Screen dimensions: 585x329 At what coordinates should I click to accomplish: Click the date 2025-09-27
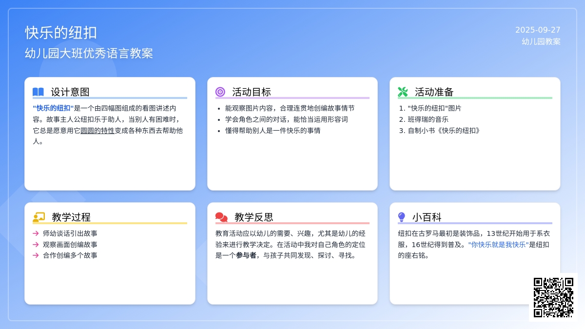(538, 30)
